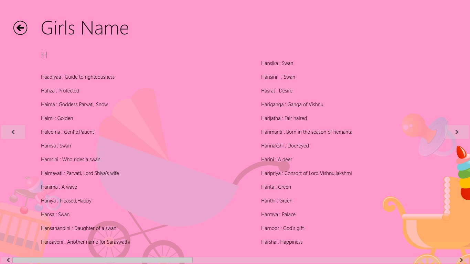Viewport: 470px width, 264px height.
Task: Choose Hariganga : Ganga of Vishnu
Action: coord(292,104)
